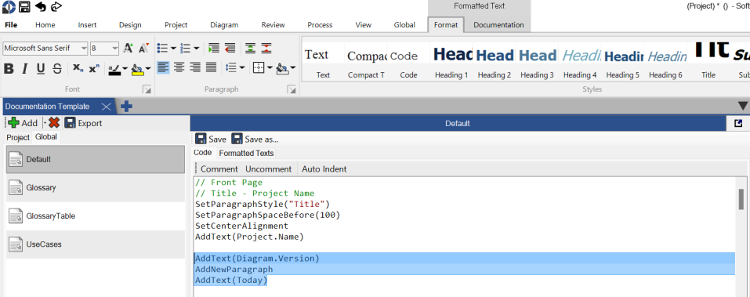This screenshot has width=750, height=297.
Task: Increase paragraph spacing icon with green arrows
Action: tap(250, 48)
